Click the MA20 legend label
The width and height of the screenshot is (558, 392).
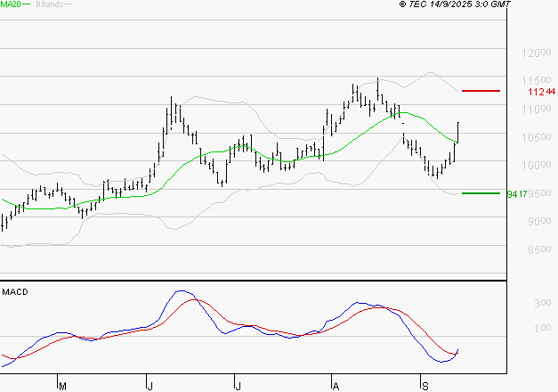(11, 4)
